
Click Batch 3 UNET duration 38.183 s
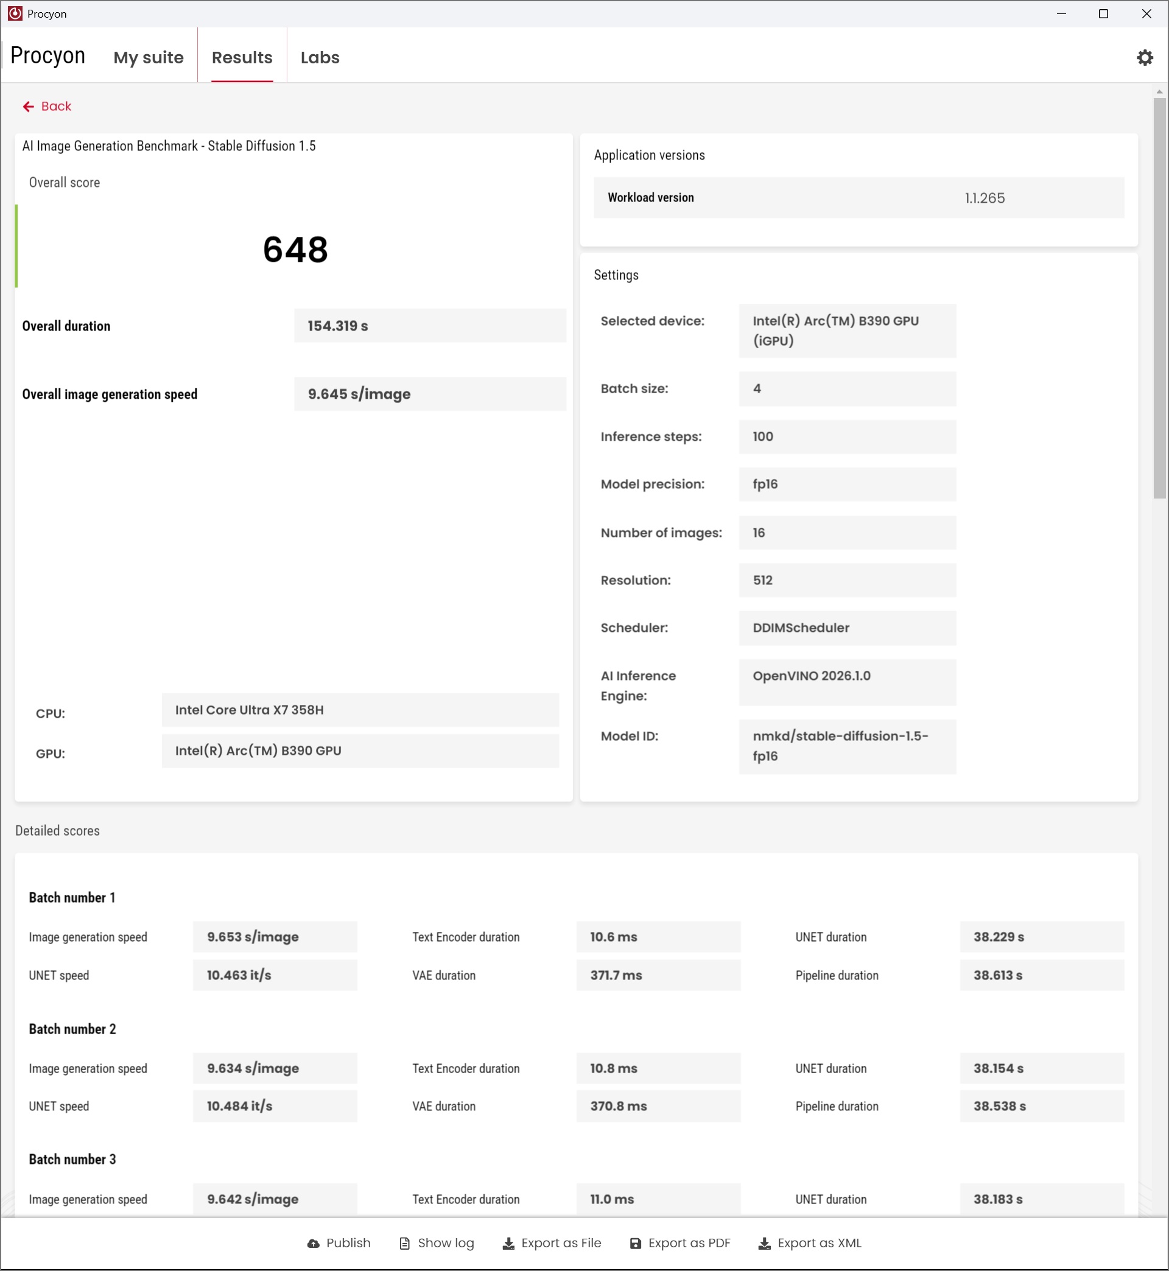tap(1042, 1200)
